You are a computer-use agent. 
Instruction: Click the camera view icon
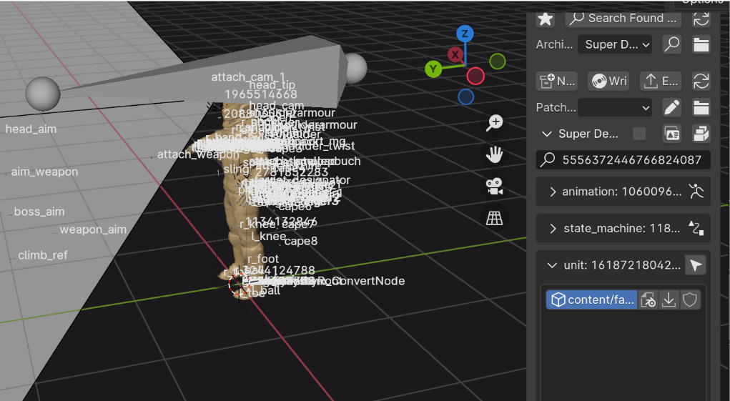495,187
